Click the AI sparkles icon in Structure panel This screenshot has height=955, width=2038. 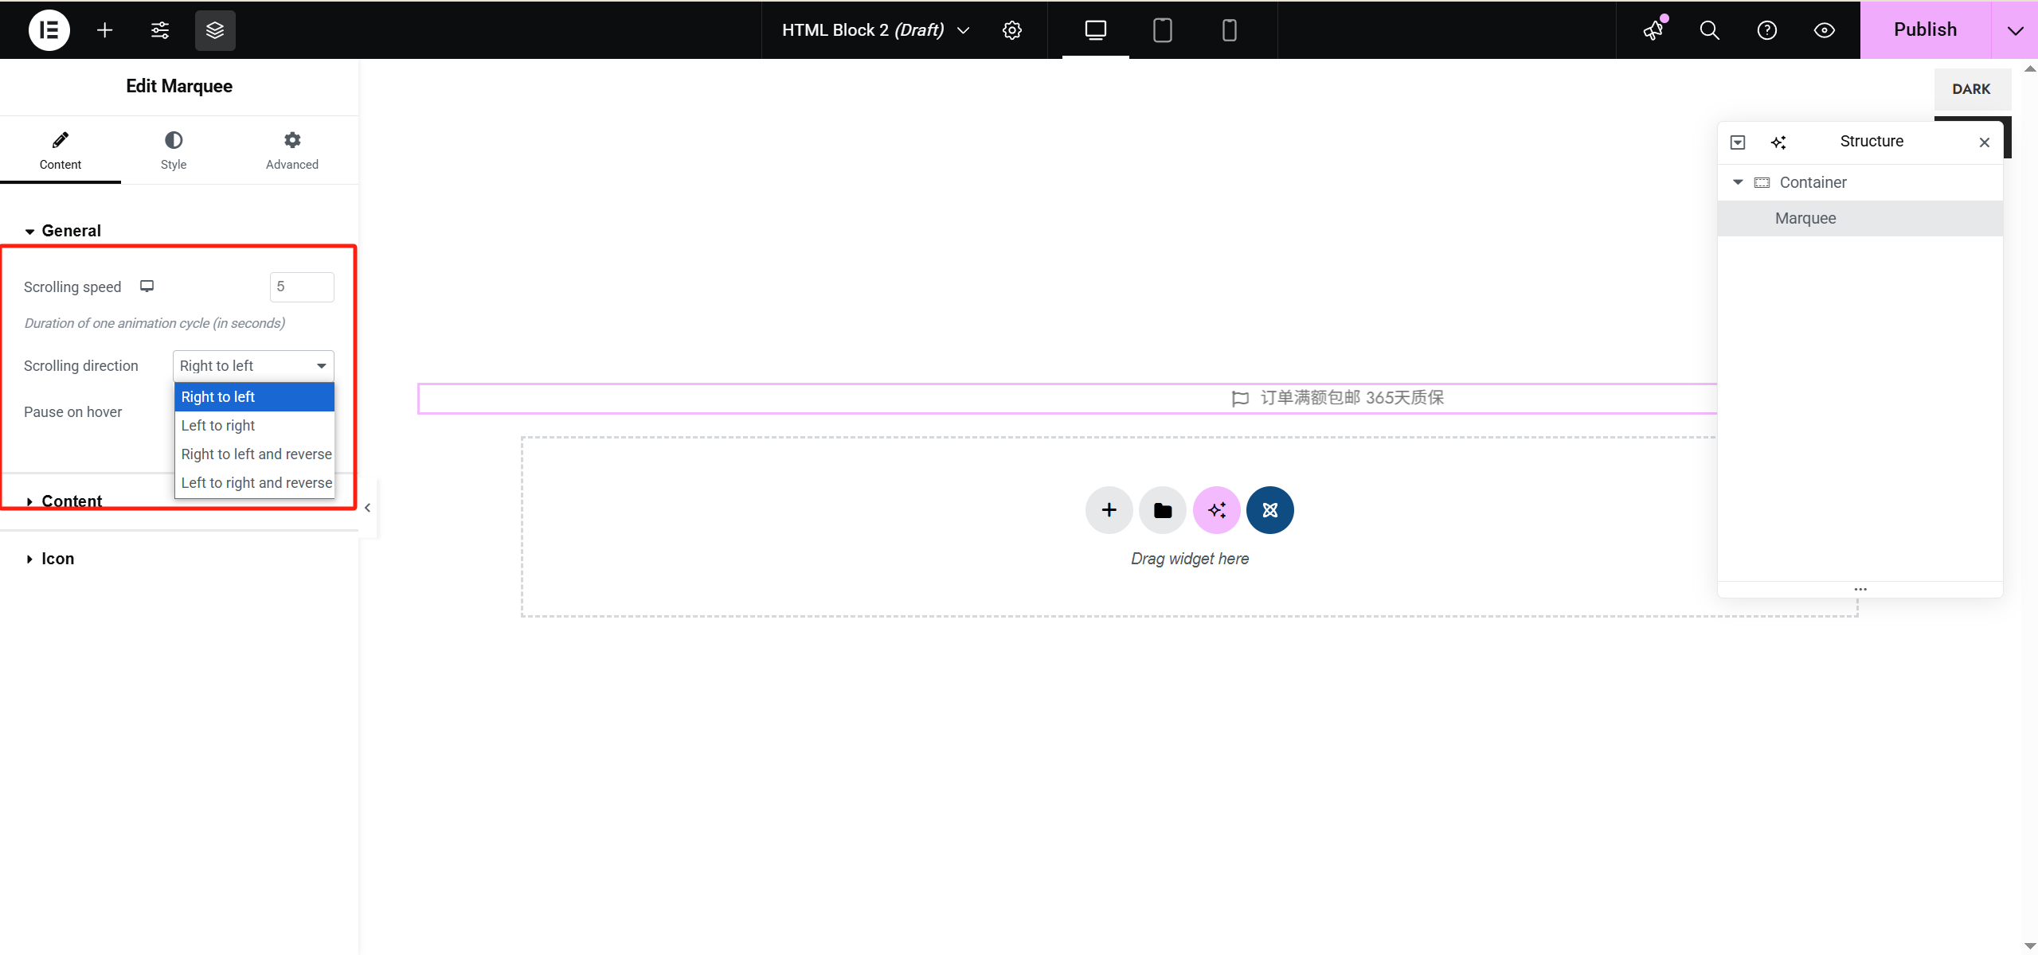(1780, 142)
